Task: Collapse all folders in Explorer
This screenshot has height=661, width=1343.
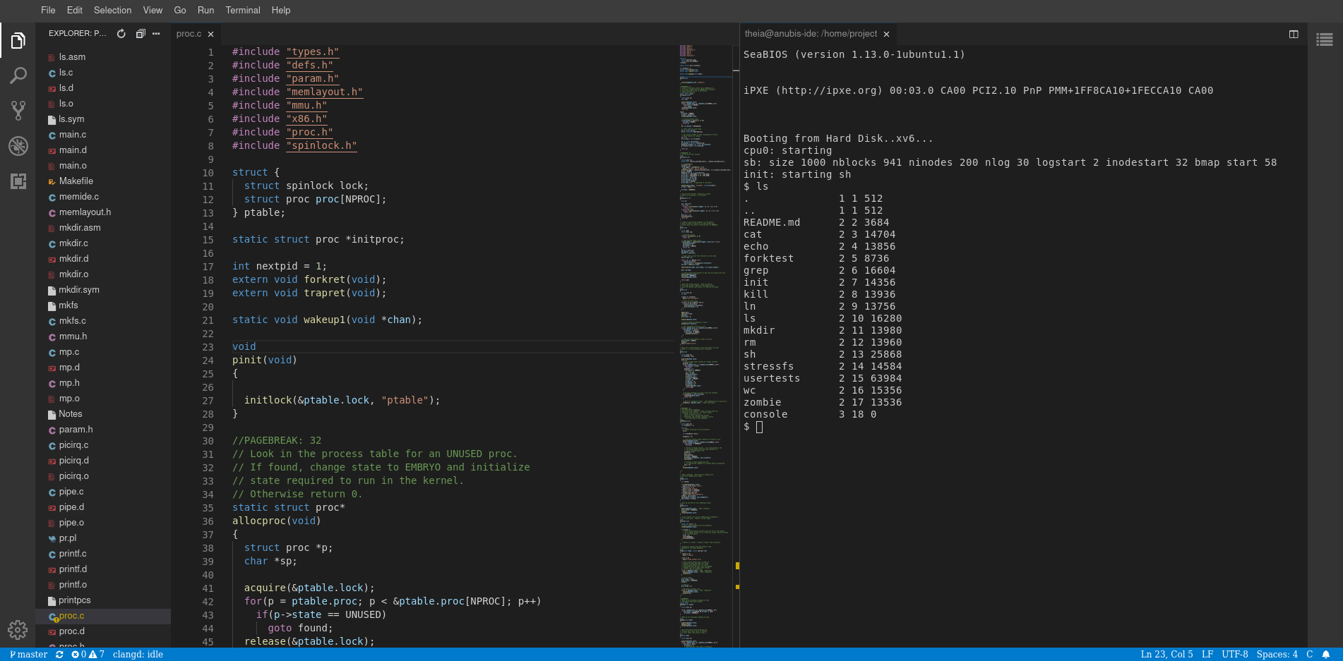Action: click(x=140, y=34)
